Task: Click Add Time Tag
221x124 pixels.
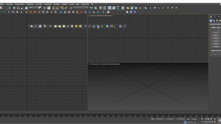Action: point(191,122)
